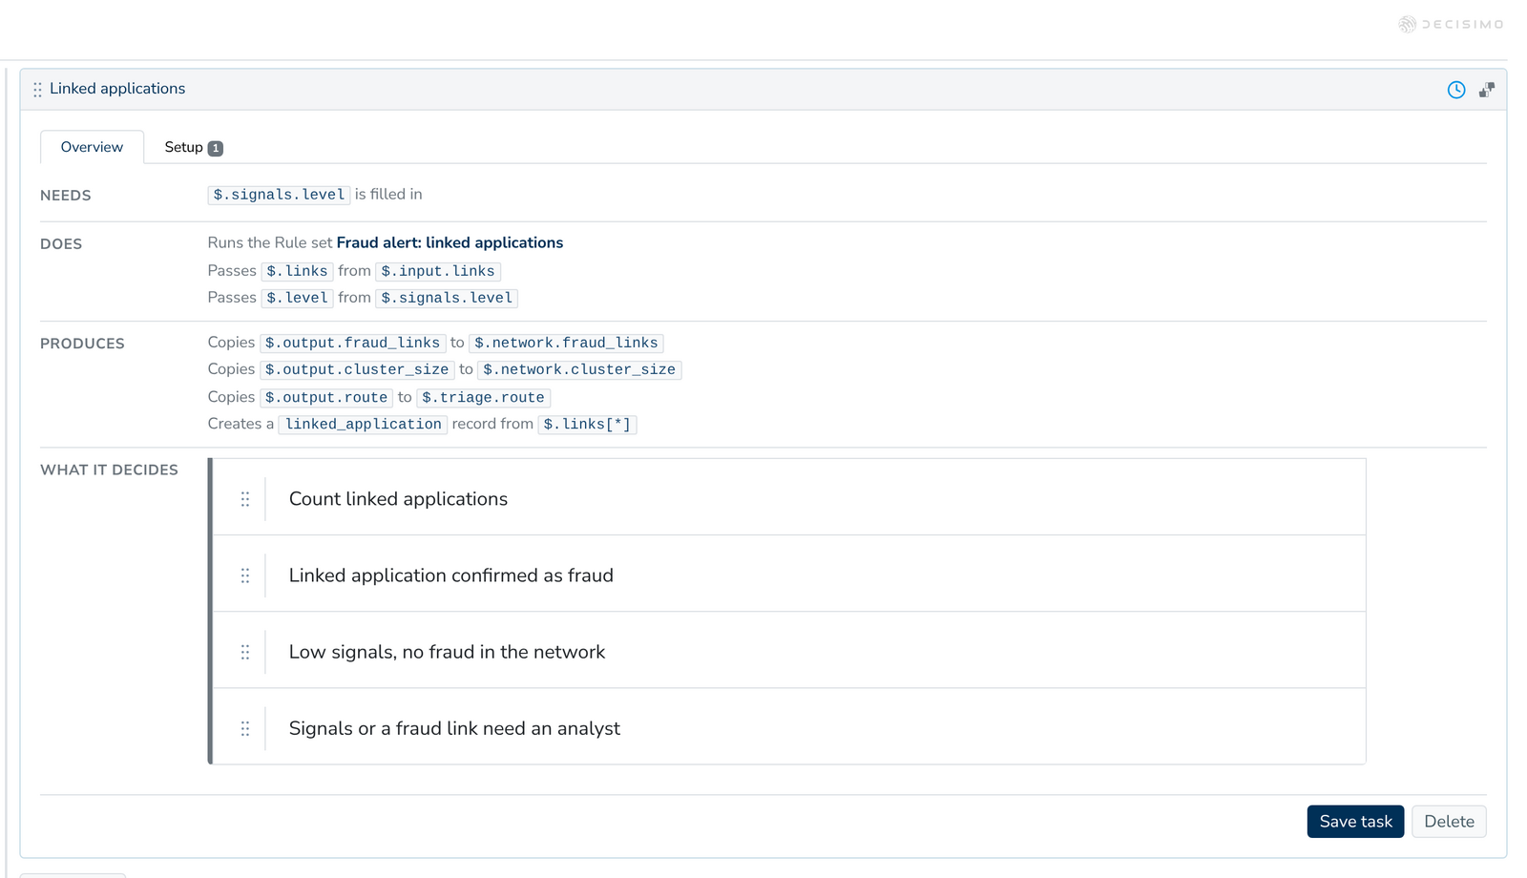Click the linked_application record tag
The image size is (1527, 878).
(363, 424)
